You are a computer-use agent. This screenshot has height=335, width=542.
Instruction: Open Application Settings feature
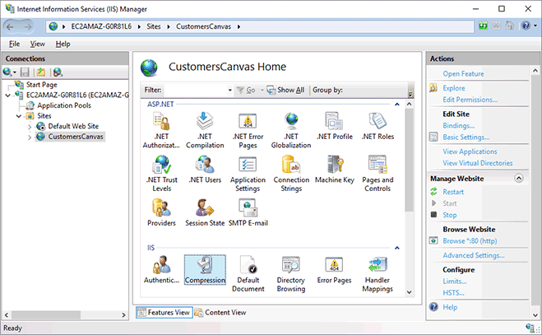248,173
